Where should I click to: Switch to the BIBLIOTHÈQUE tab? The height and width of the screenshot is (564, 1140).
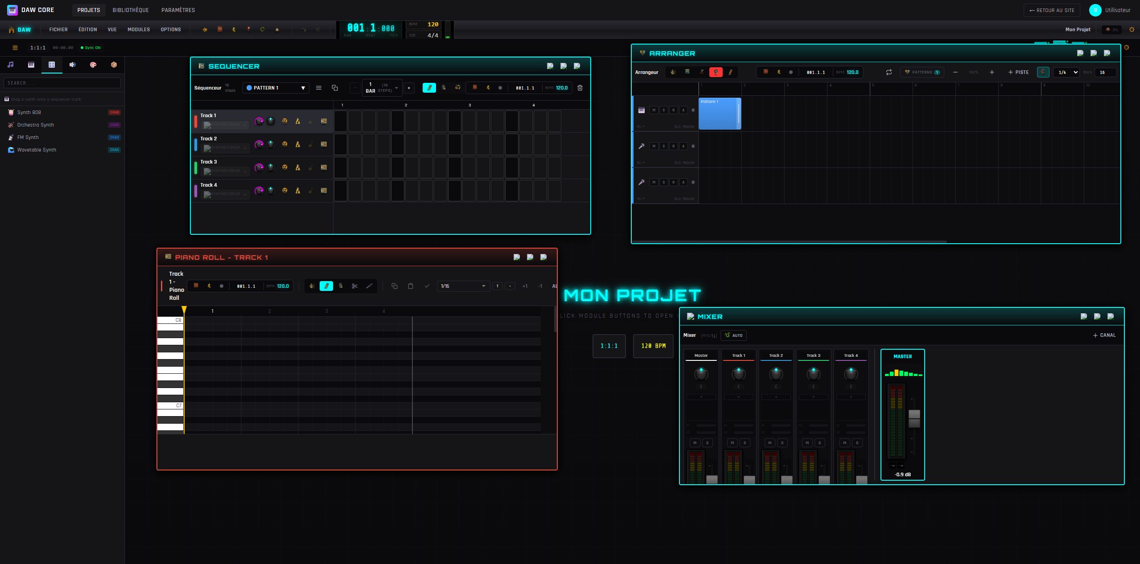pos(131,10)
